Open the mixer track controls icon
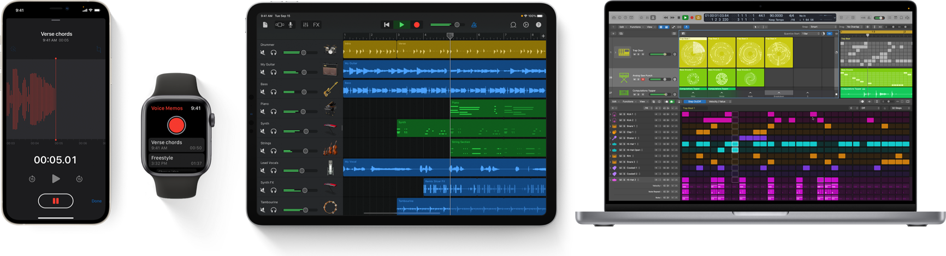 click(305, 25)
